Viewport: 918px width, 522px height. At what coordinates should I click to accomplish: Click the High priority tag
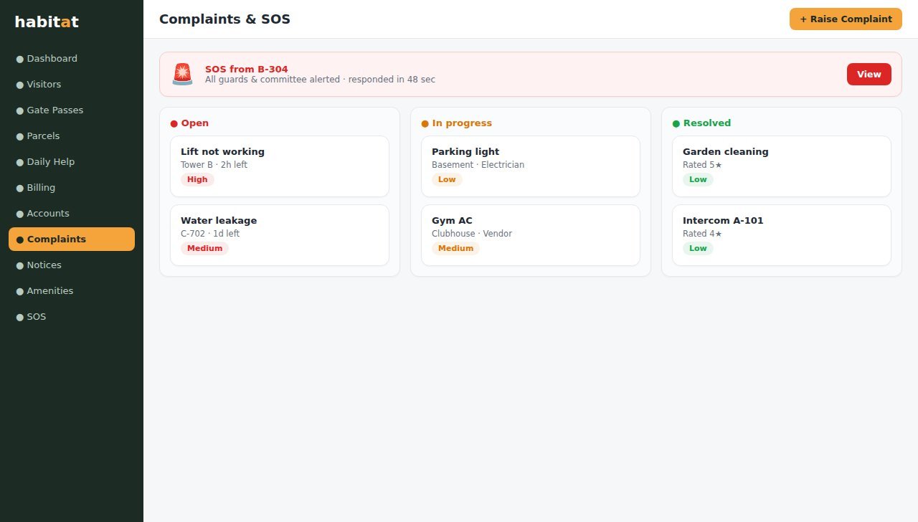[x=197, y=180]
